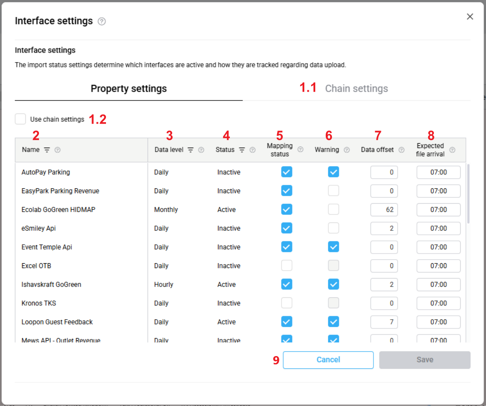
Task: Check Warning for eSmiley Api
Action: pyautogui.click(x=334, y=228)
